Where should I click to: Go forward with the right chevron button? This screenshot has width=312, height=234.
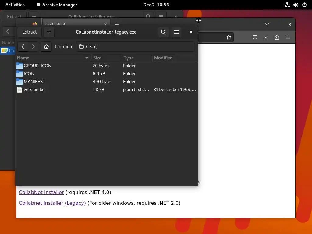click(33, 47)
